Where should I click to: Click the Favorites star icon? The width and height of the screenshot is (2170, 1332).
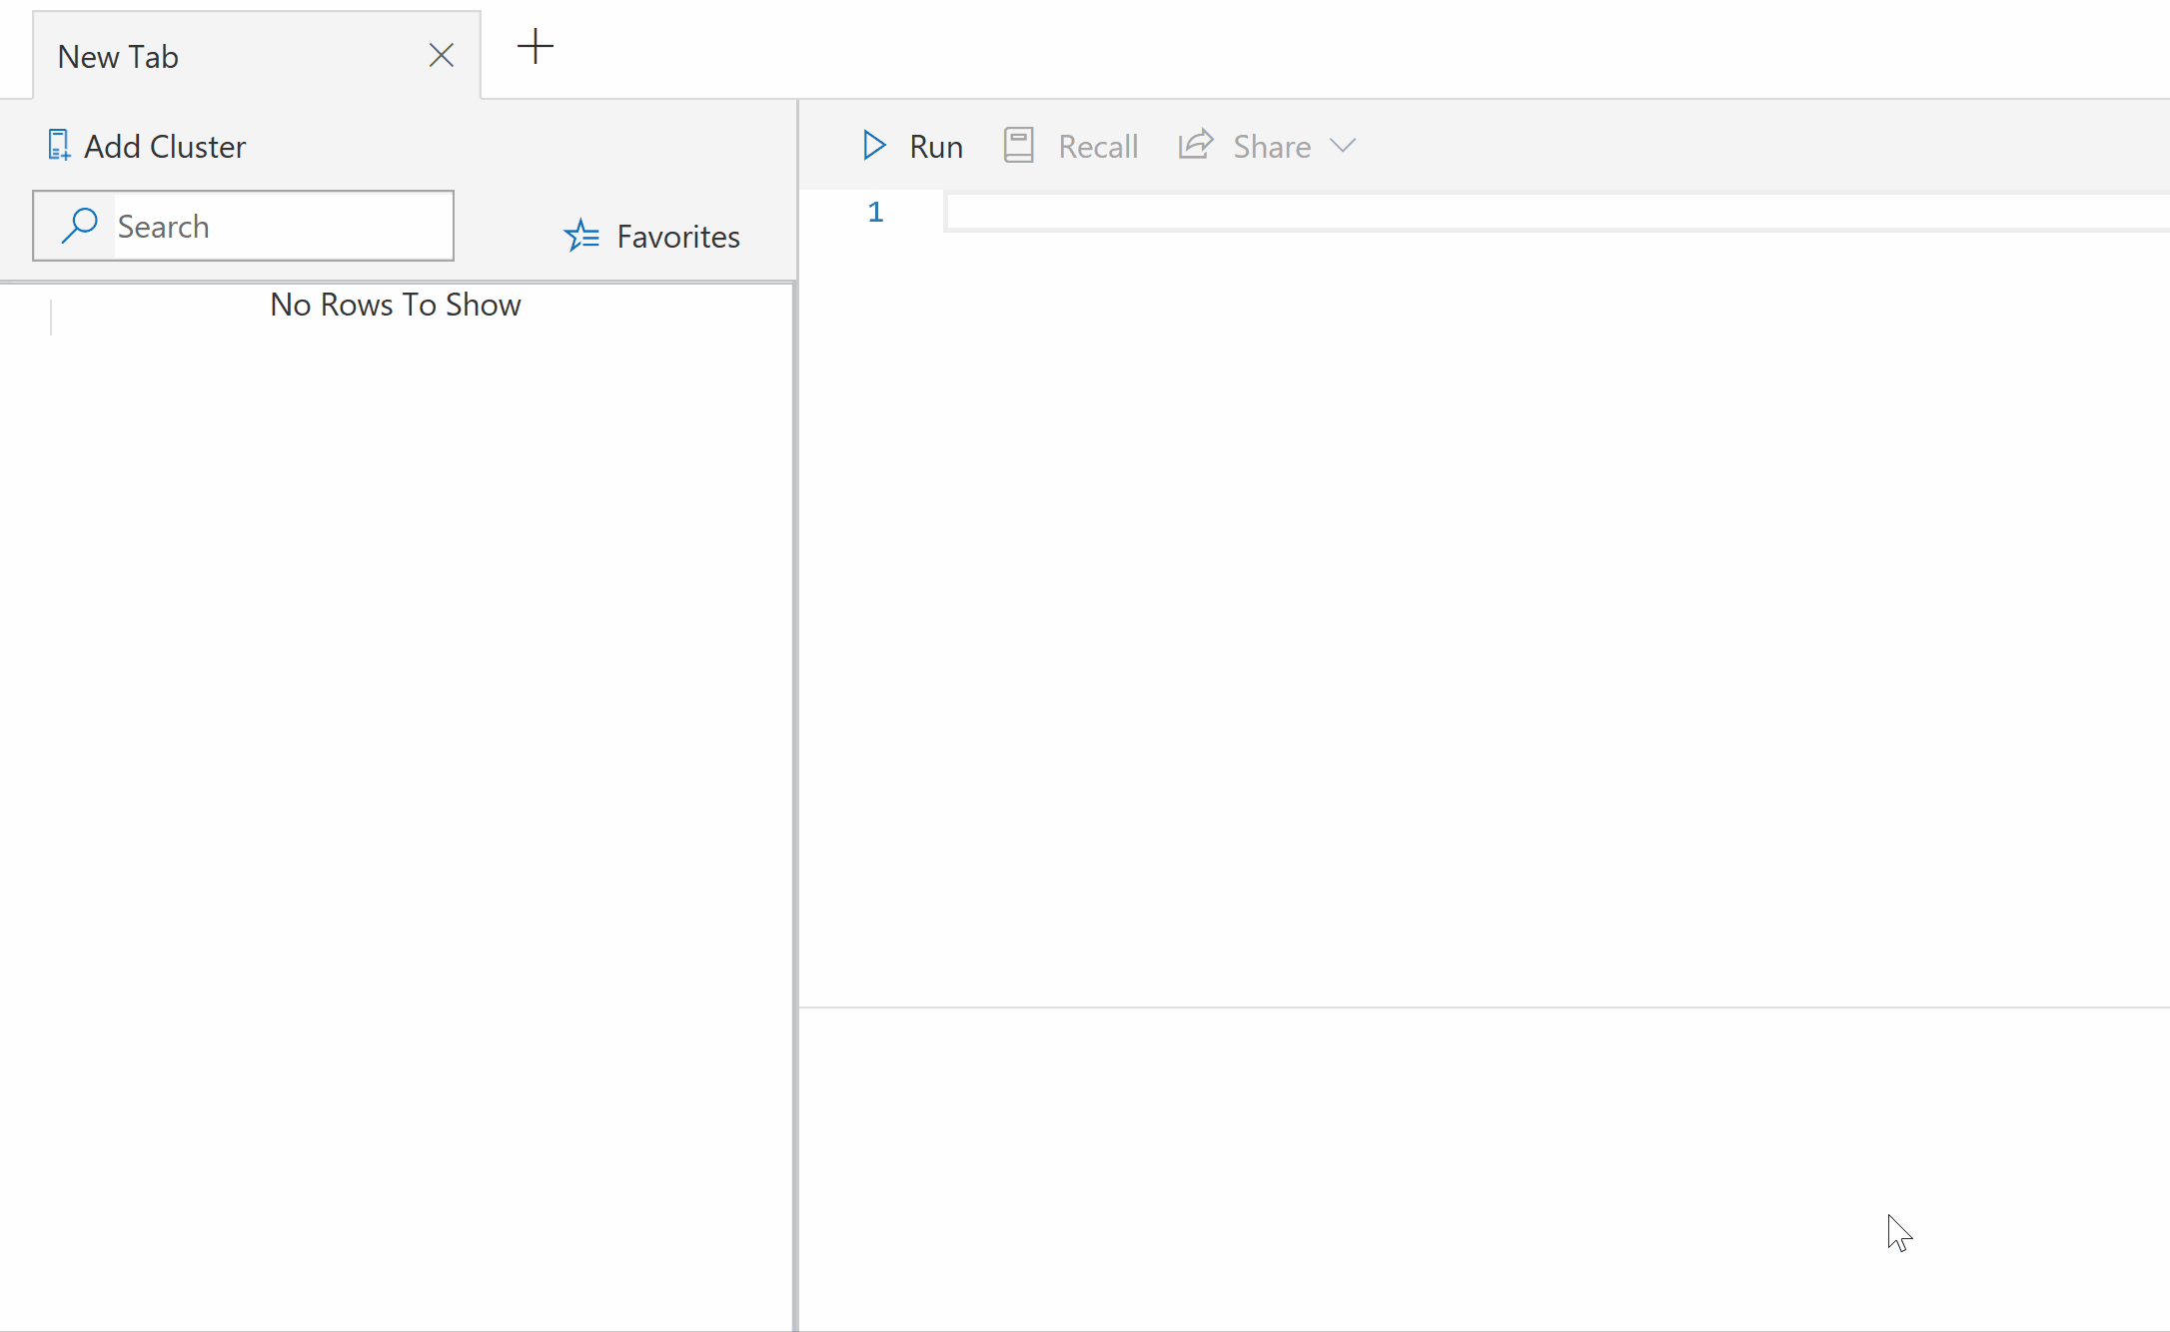[581, 237]
